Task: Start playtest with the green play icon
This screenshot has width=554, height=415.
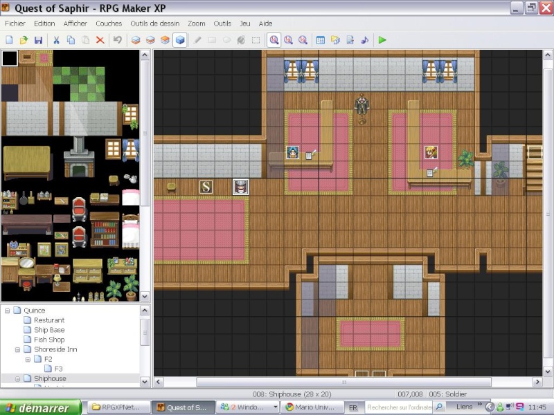Action: [382, 40]
